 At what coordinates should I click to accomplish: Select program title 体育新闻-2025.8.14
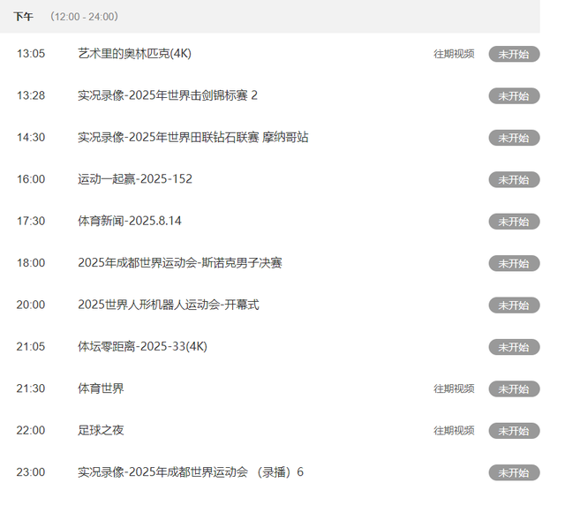[x=130, y=221]
